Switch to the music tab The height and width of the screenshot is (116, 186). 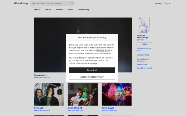pos(48,10)
